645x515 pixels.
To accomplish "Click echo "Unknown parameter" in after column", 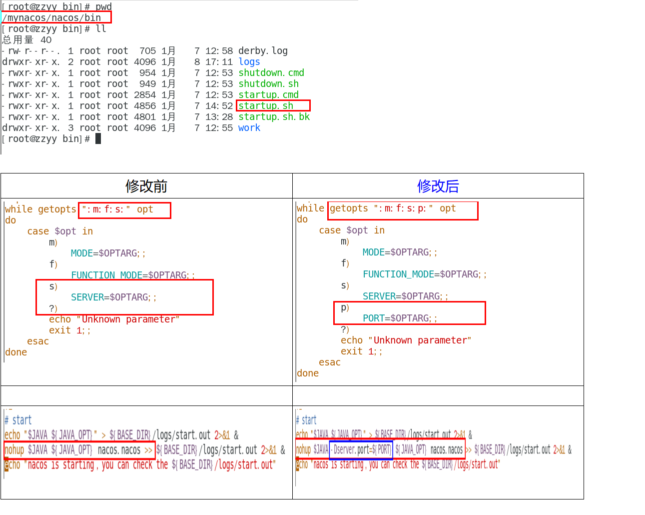I will (x=406, y=340).
